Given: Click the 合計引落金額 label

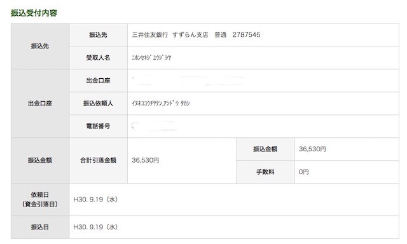Looking at the screenshot, I should coord(99,160).
